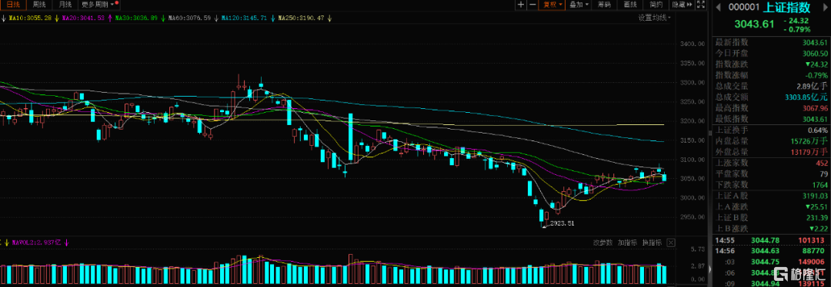Click the white arrow after MA60 value
The width and height of the screenshot is (831, 287).
[x=215, y=18]
